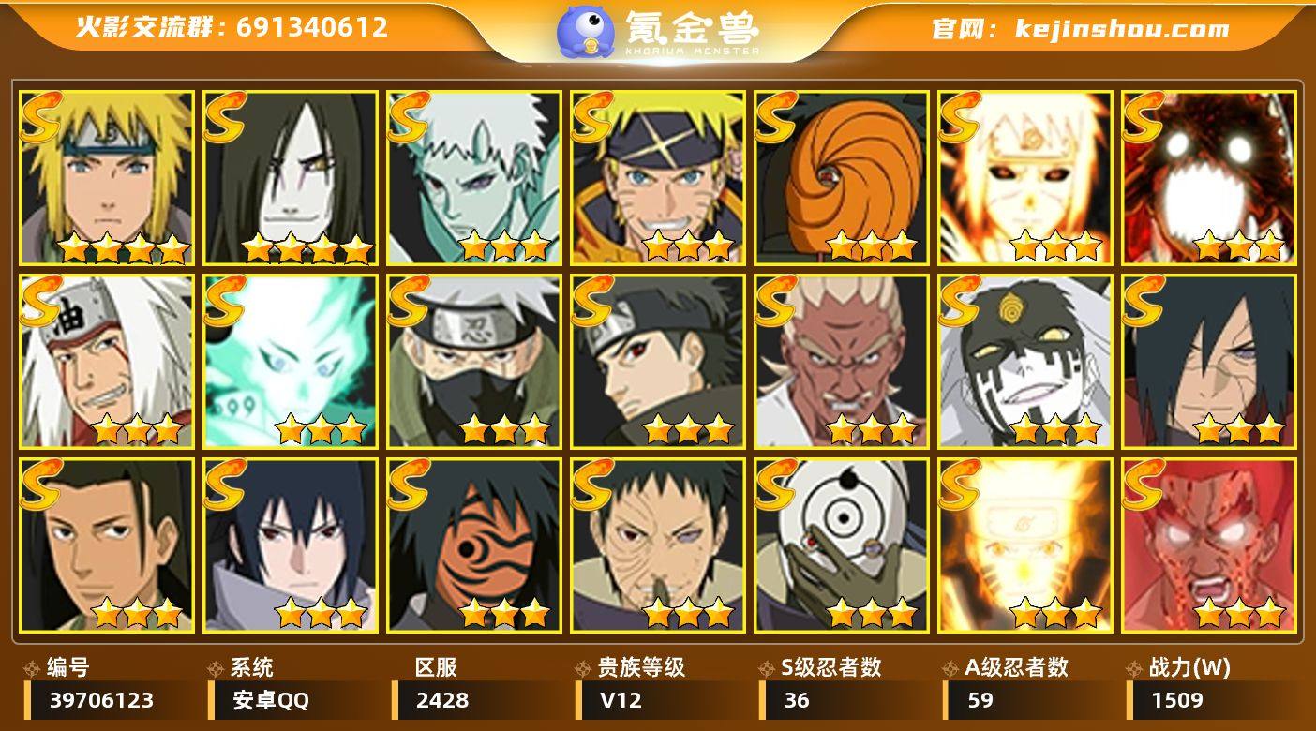Click the combat power value 1509
The height and width of the screenshot is (731, 1316).
pyautogui.click(x=1213, y=700)
